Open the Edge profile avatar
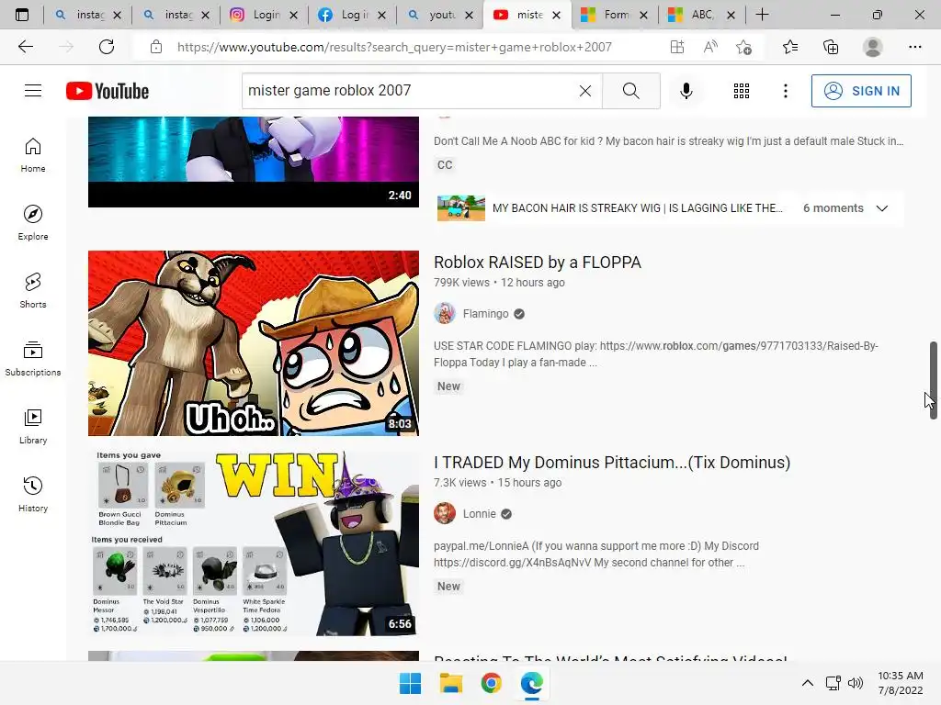941x705 pixels. click(x=873, y=47)
